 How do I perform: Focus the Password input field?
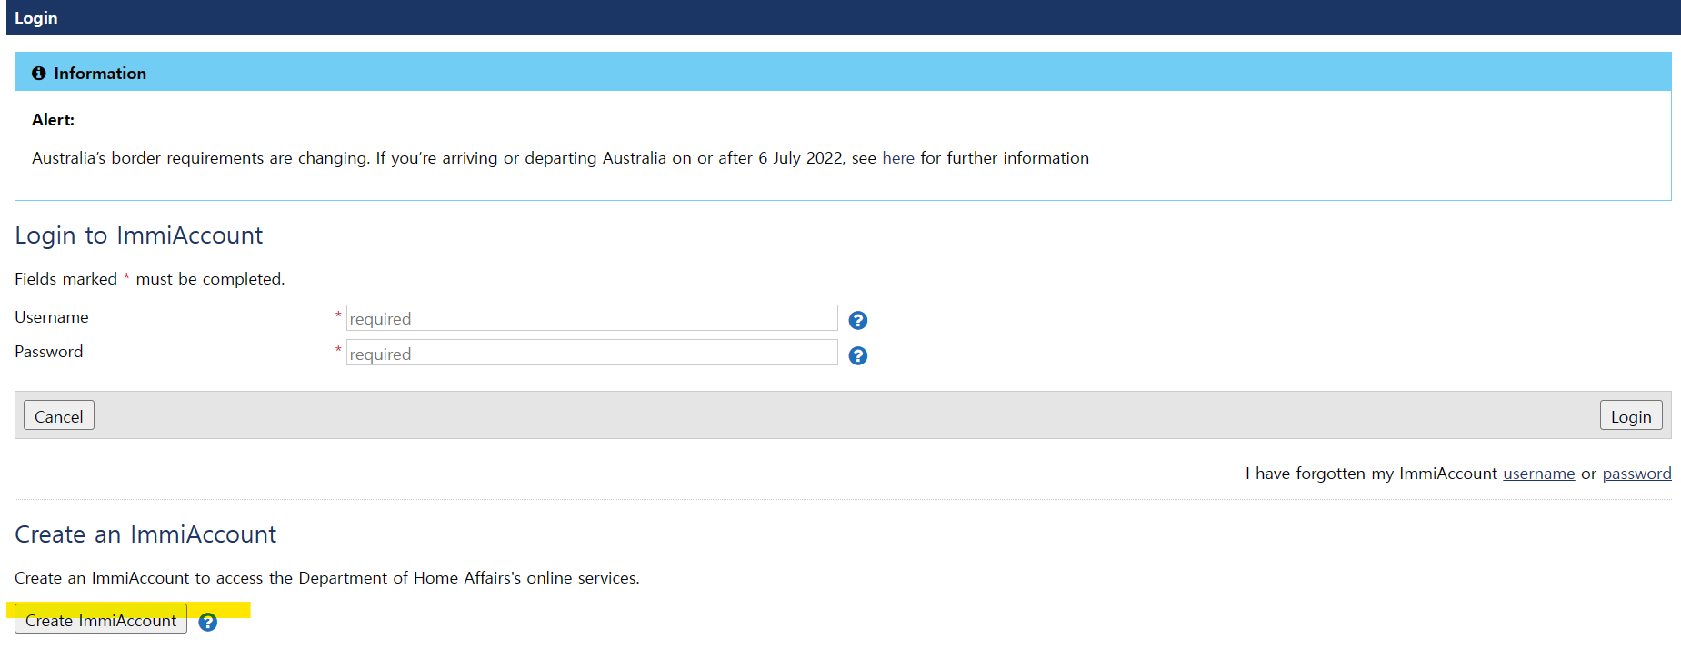(592, 353)
